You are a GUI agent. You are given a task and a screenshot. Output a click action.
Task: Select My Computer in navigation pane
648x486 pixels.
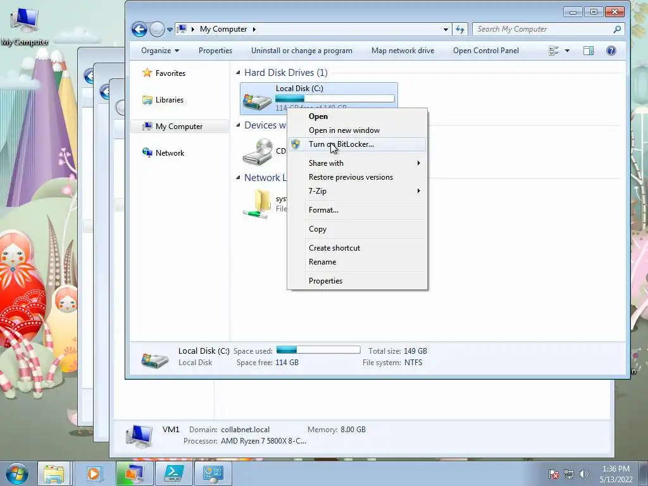point(179,127)
